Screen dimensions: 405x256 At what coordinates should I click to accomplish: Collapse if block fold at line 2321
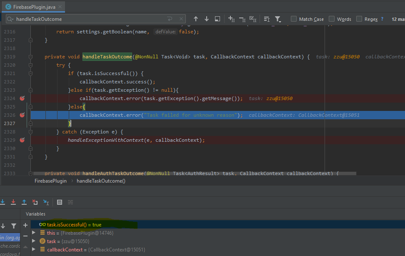(30, 73)
